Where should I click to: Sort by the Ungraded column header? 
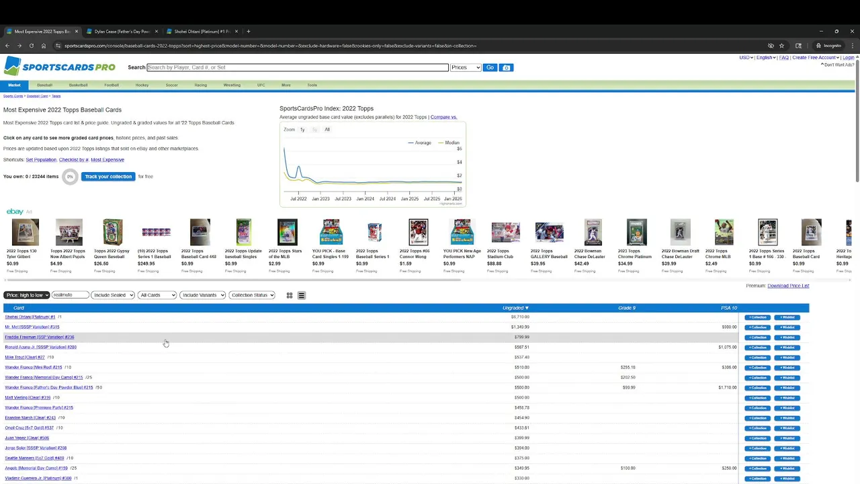(x=516, y=308)
